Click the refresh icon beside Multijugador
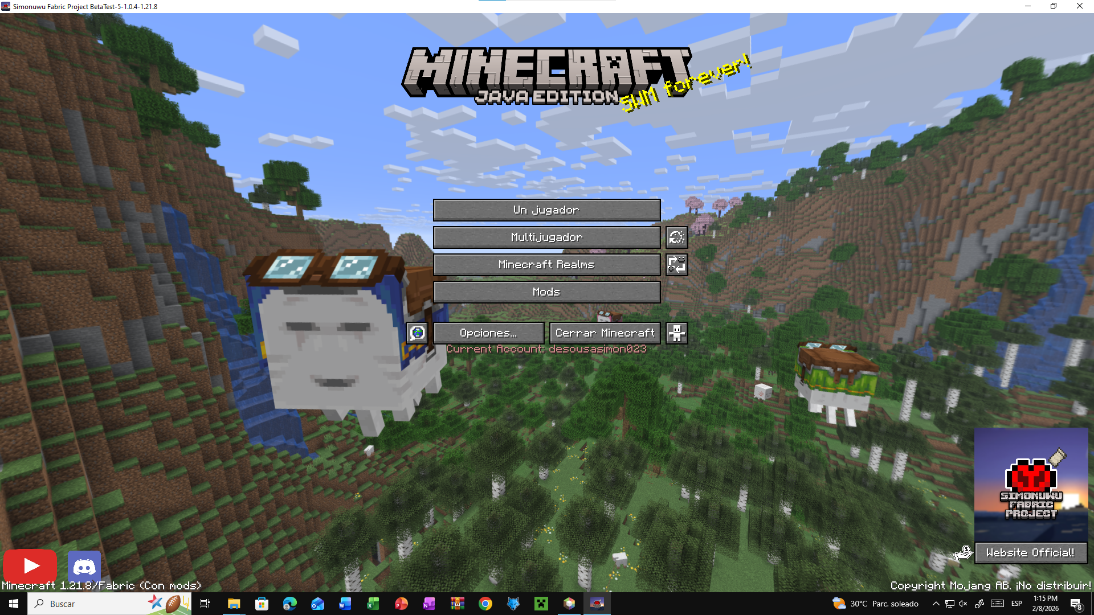This screenshot has height=615, width=1094. 677,237
